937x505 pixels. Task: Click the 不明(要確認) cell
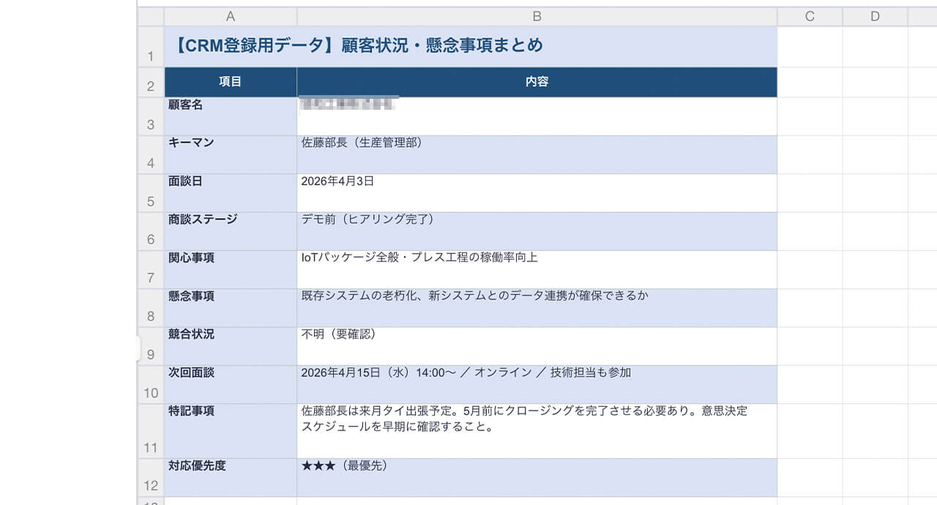point(537,345)
